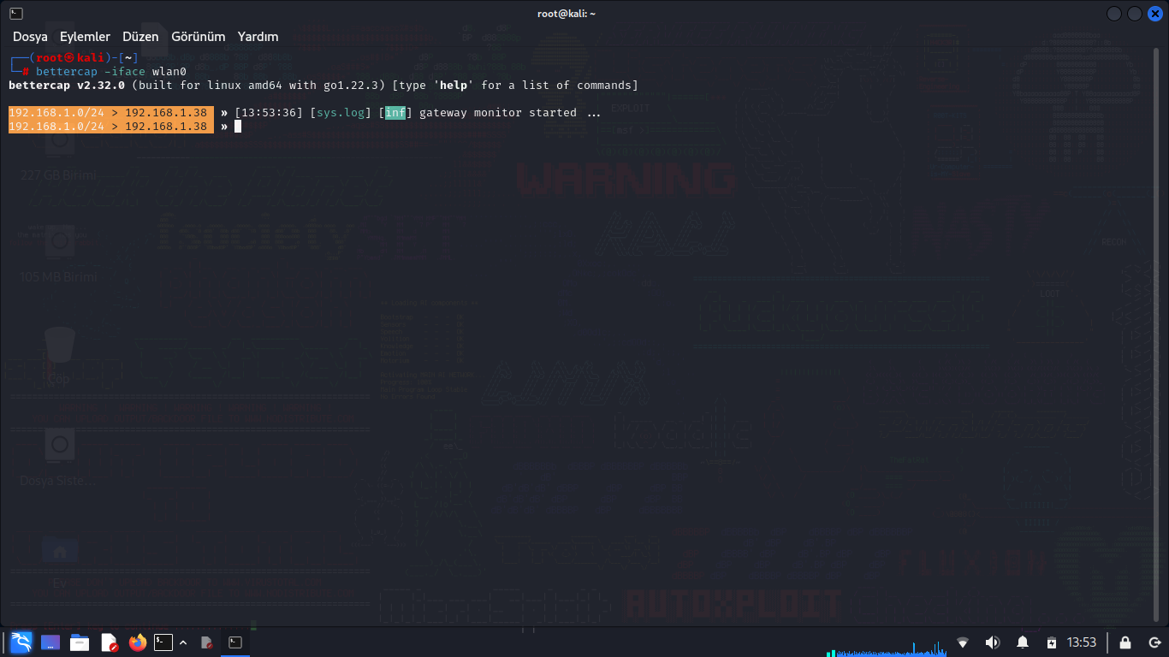Open the Eylemler menu
The width and height of the screenshot is (1169, 657).
click(85, 37)
